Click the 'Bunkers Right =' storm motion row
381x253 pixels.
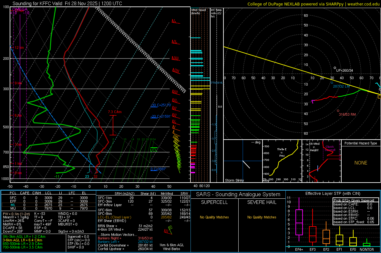point(125,238)
